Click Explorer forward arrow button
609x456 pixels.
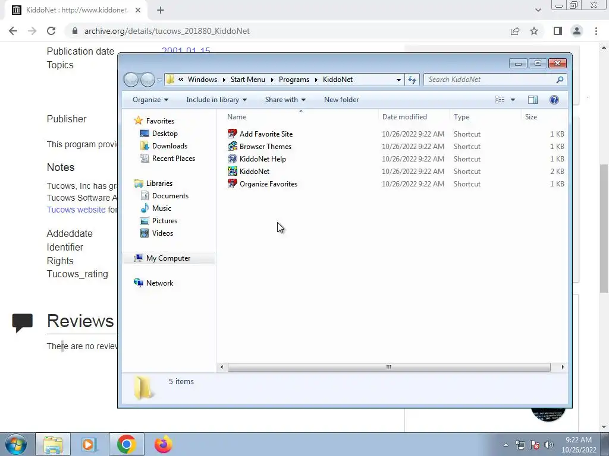[147, 80]
